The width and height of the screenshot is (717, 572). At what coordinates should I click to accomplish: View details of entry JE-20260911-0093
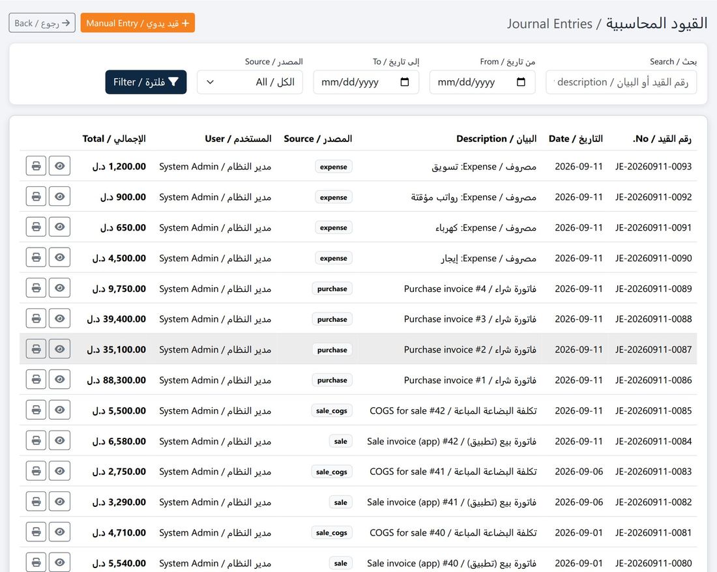(x=59, y=166)
